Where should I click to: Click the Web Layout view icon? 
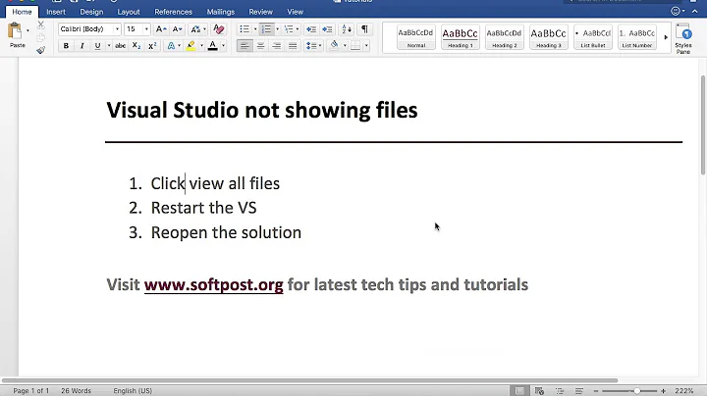tap(539, 390)
